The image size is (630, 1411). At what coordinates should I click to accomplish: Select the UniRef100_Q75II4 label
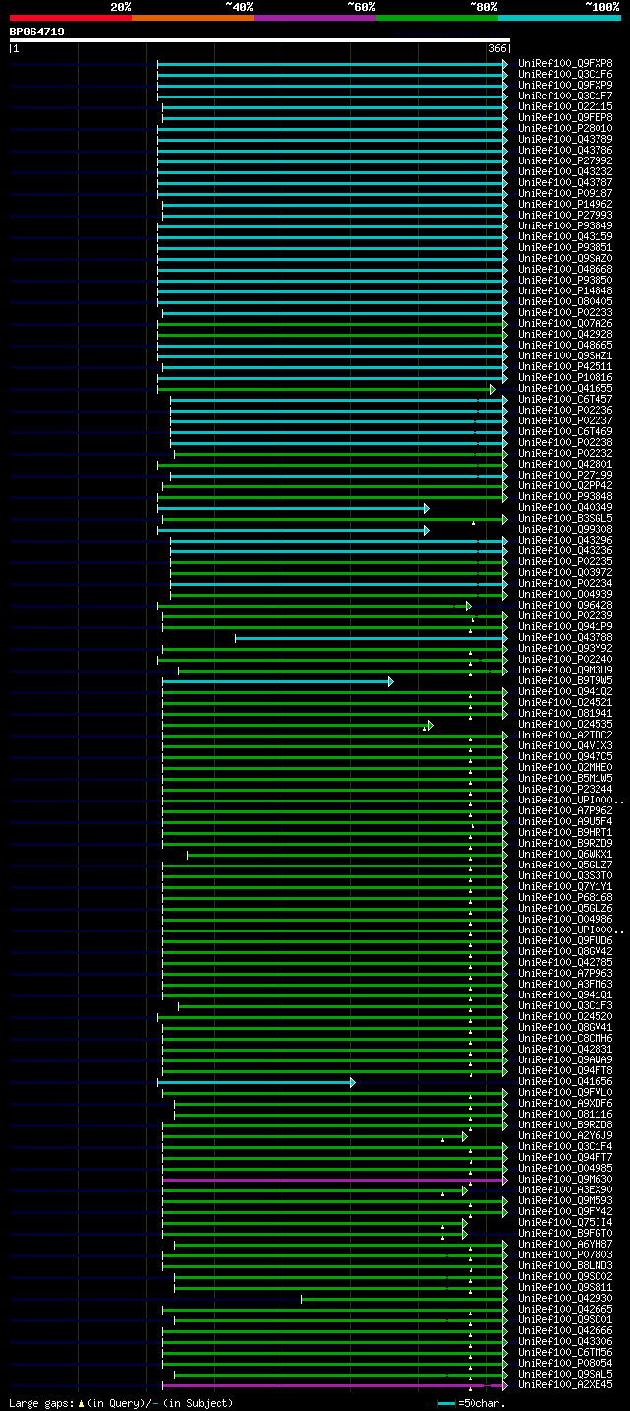pyautogui.click(x=565, y=1223)
